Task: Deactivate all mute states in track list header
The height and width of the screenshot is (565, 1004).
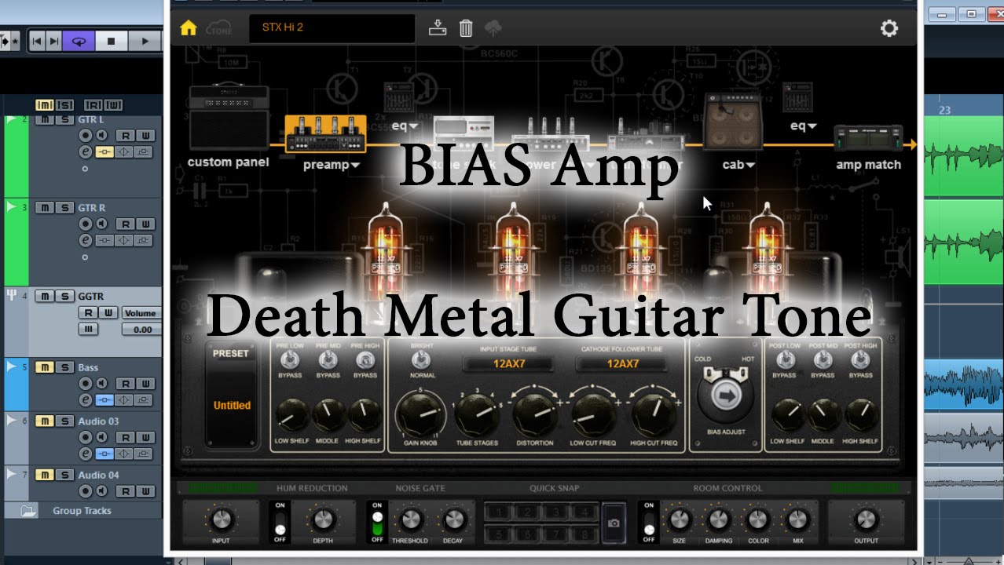Action: (x=46, y=105)
